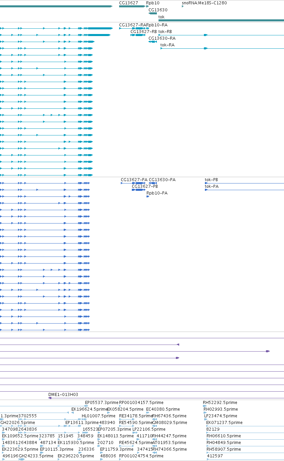Click RE45624.5prime EST label
284x461 pixels.
click(x=136, y=442)
